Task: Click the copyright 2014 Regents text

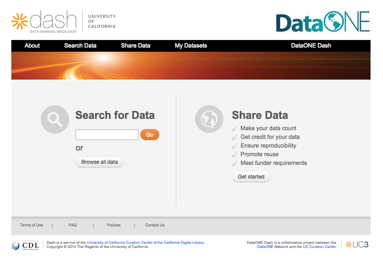Action: pos(97,247)
